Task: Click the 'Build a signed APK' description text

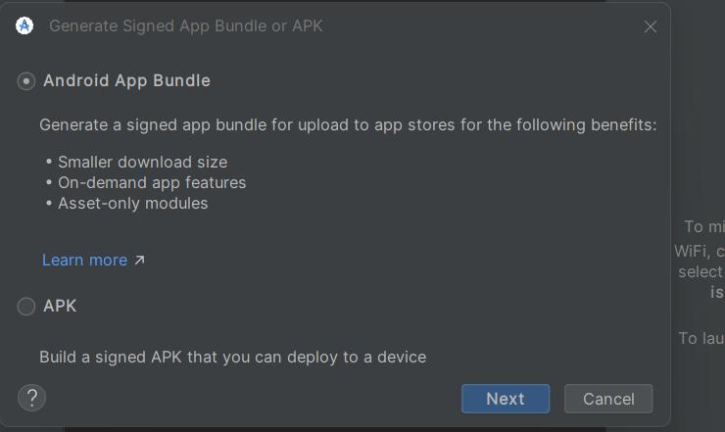Action: point(232,358)
